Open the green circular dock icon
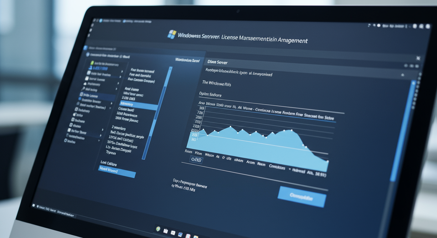 pyautogui.click(x=158, y=229)
